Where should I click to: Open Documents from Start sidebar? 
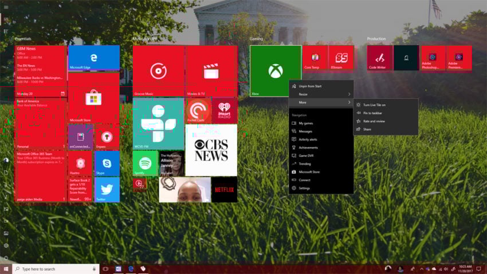6,173
